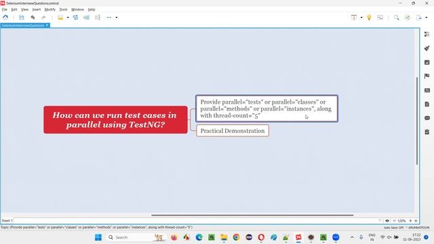
Task: Open the File menu
Action: (x=5, y=9)
